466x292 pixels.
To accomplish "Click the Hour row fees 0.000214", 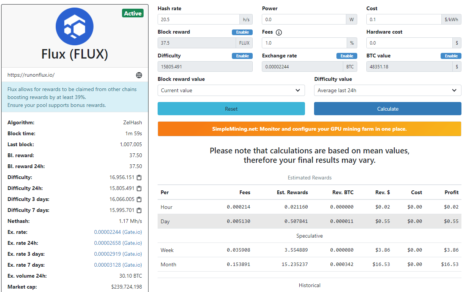I will (x=239, y=207).
